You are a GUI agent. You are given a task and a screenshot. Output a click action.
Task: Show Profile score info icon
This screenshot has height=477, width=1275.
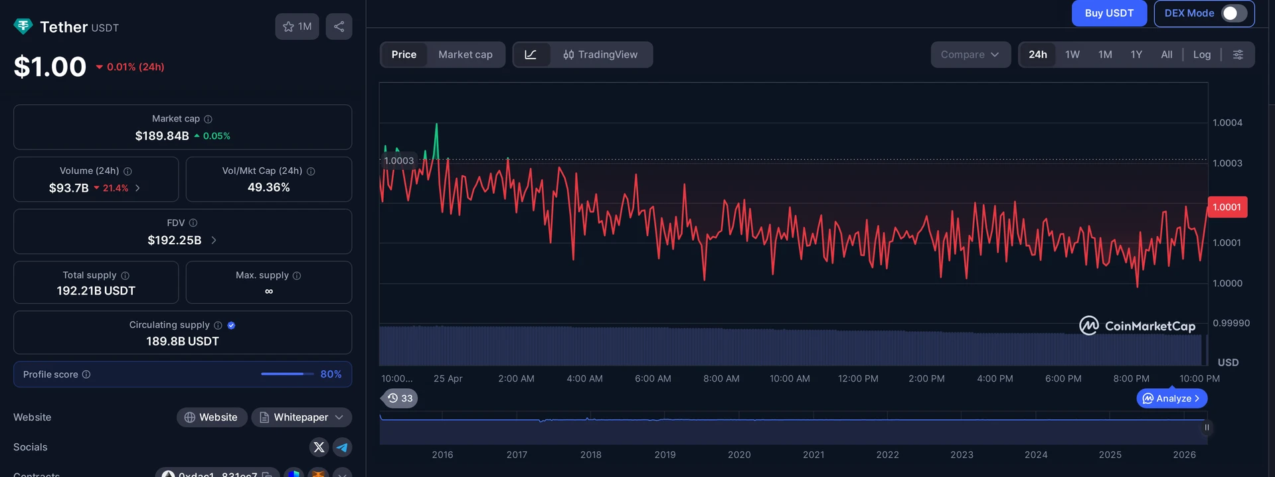point(86,374)
